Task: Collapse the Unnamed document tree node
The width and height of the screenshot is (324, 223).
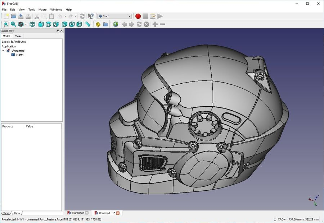Action: [x=4, y=51]
